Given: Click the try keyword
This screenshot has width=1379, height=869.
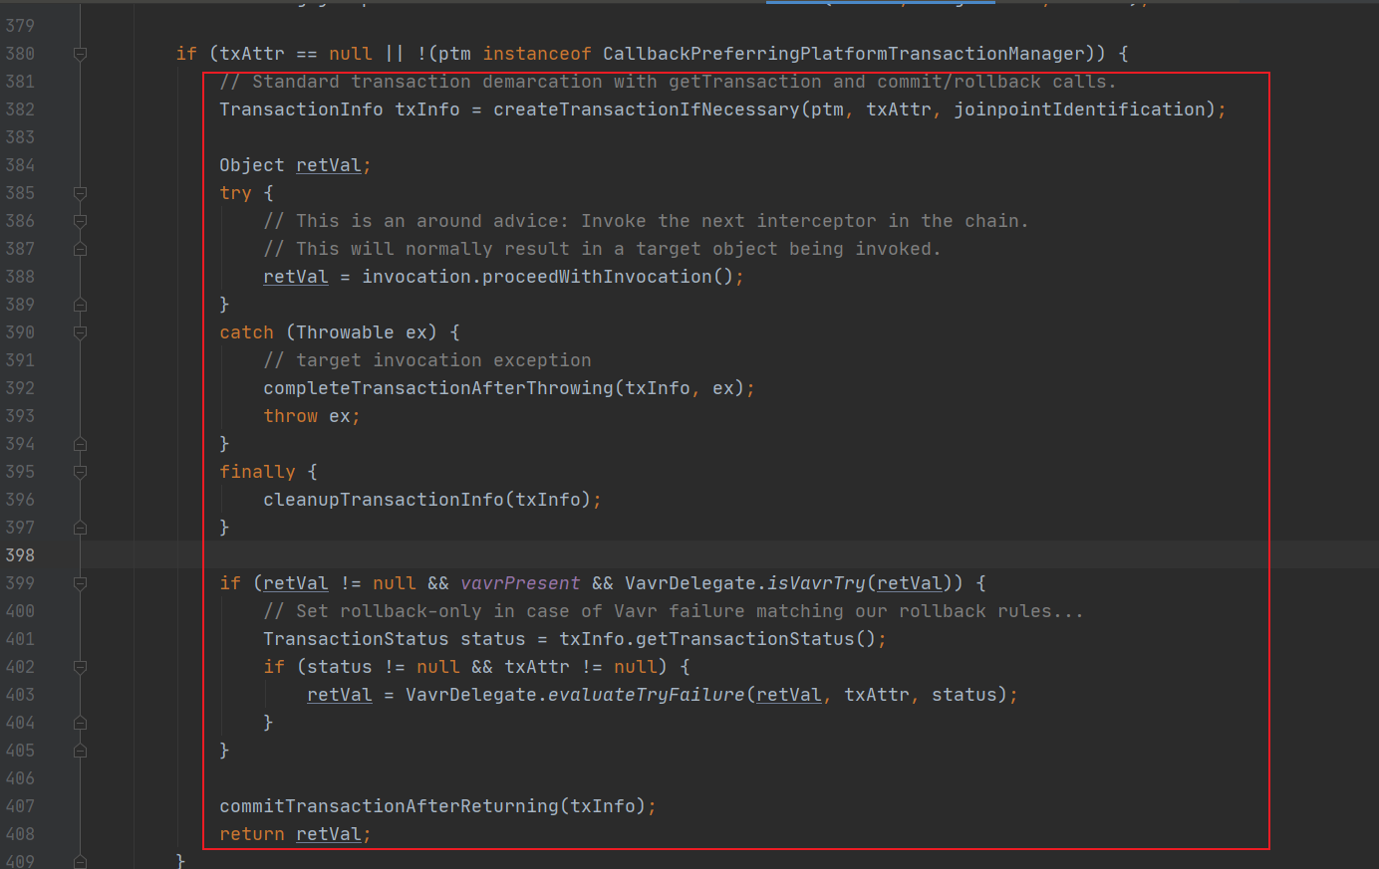Looking at the screenshot, I should tap(236, 193).
